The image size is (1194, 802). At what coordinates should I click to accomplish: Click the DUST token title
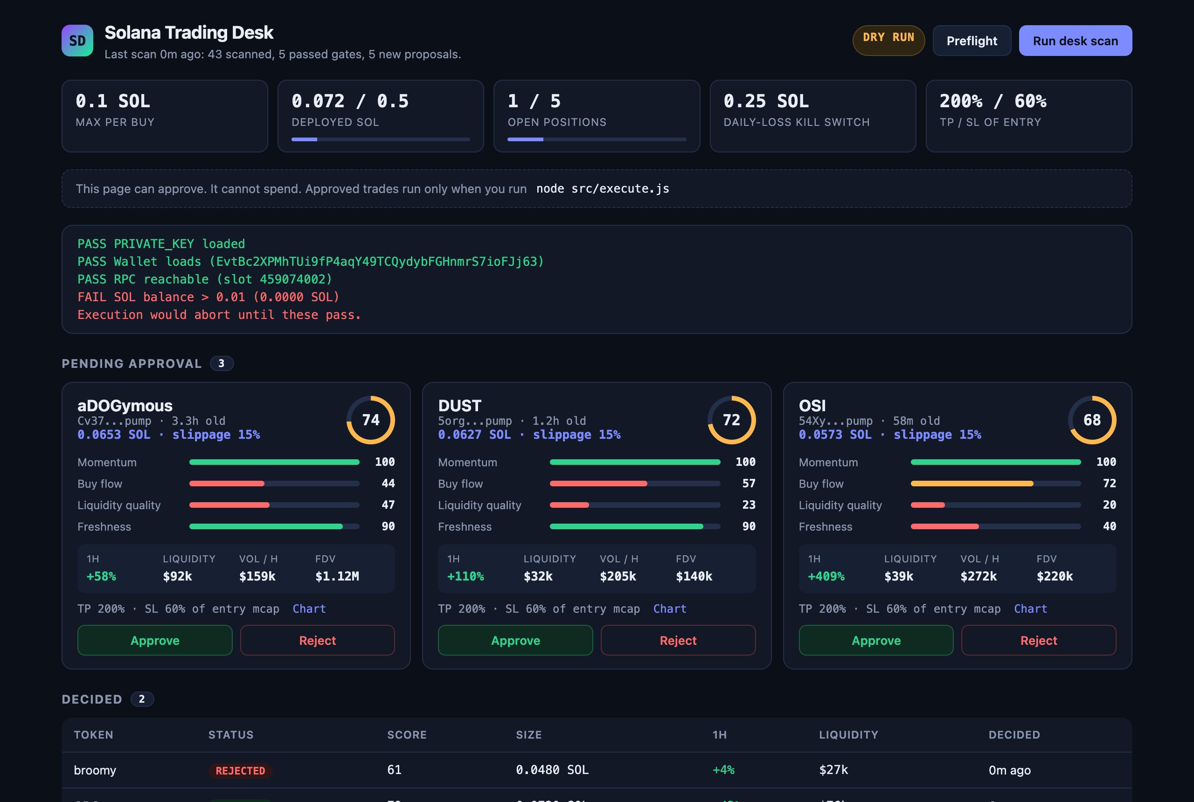click(459, 406)
